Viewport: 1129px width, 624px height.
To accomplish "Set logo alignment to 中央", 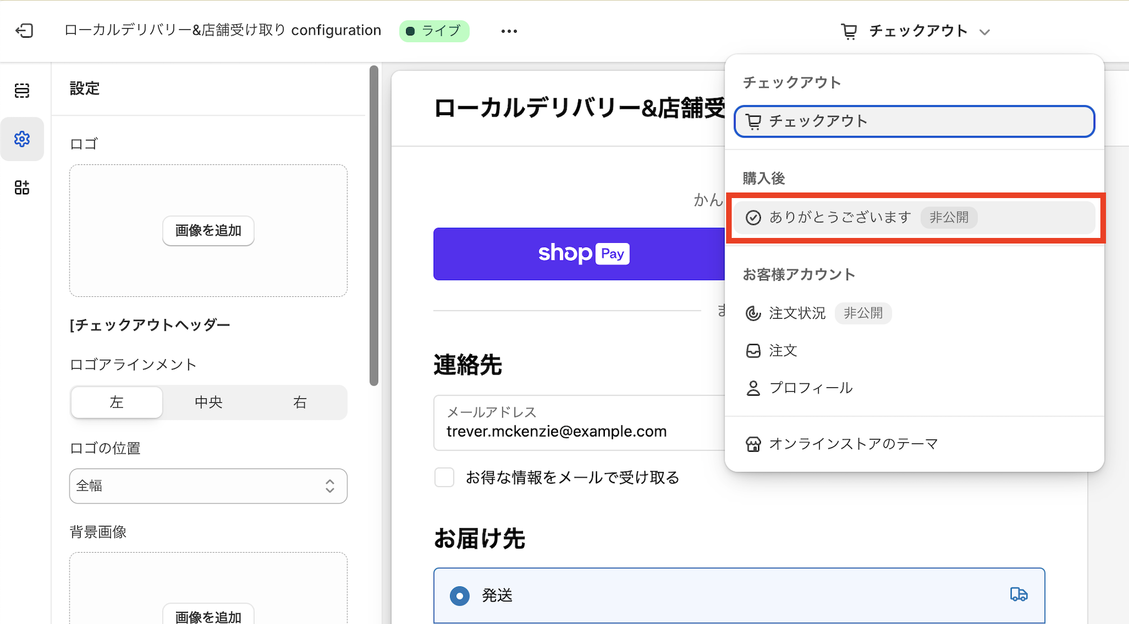I will pos(208,402).
